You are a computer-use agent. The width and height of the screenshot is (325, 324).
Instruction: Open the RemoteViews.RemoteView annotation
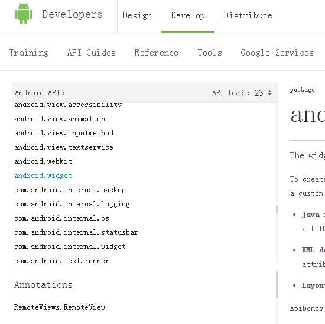(60, 307)
